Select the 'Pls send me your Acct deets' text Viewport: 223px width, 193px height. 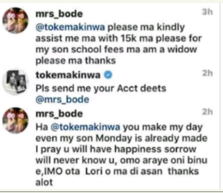[x=101, y=88]
